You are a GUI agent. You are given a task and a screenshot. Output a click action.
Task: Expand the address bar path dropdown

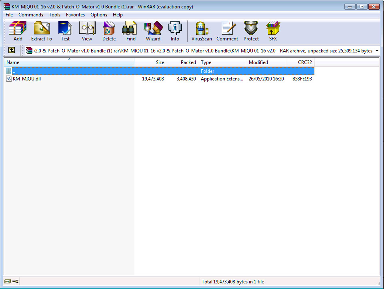pos(377,51)
